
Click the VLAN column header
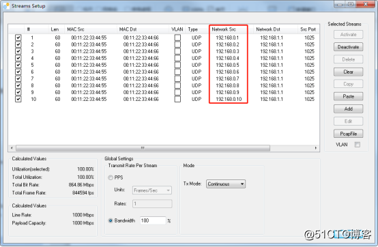[x=177, y=29]
